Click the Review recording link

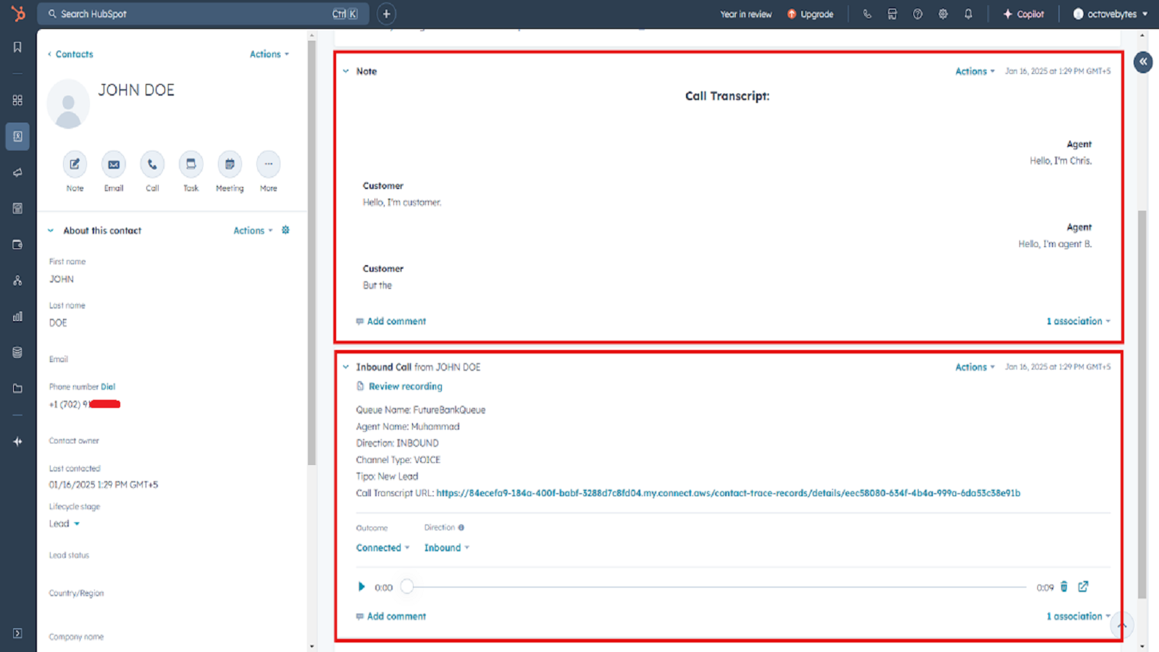point(405,386)
